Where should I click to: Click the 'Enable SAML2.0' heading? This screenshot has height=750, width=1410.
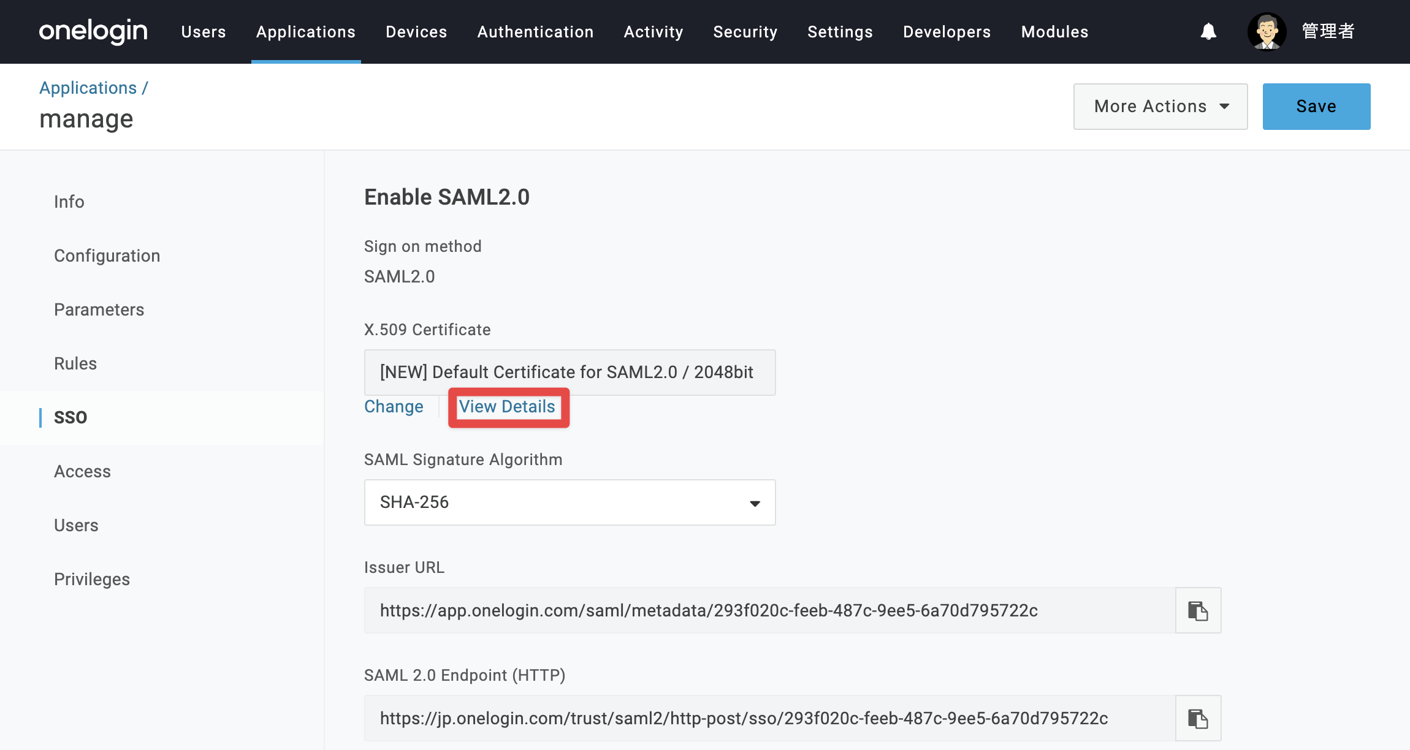click(x=447, y=197)
